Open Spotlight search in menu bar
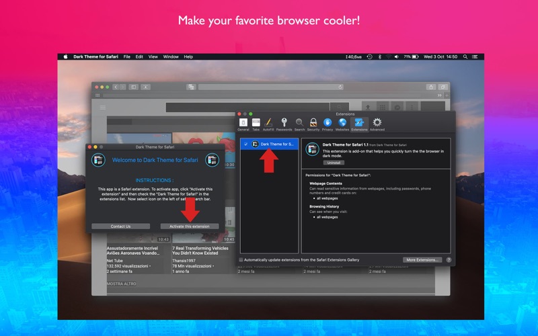Image resolution: width=538 pixels, height=336 pixels. pos(465,57)
